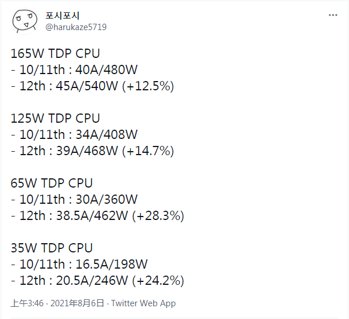Image resolution: width=349 pixels, height=319 pixels.
Task: Click the 20.5A/246W 12th gen line
Action: point(97,281)
